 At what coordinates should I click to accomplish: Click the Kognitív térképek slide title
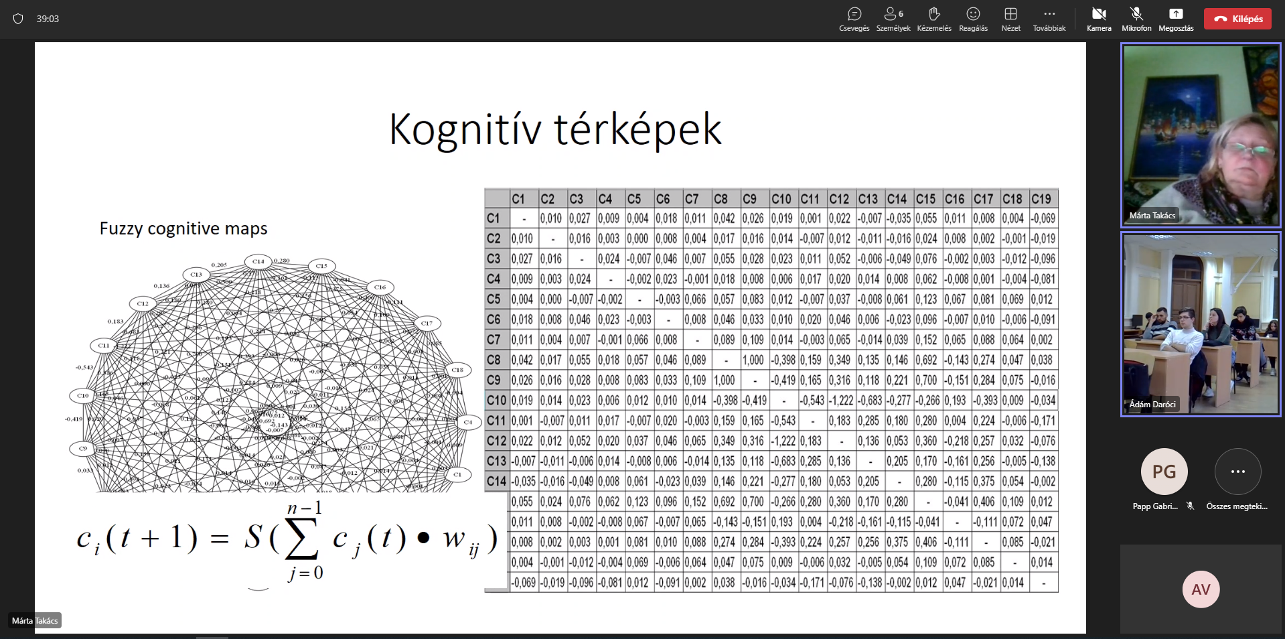click(555, 129)
